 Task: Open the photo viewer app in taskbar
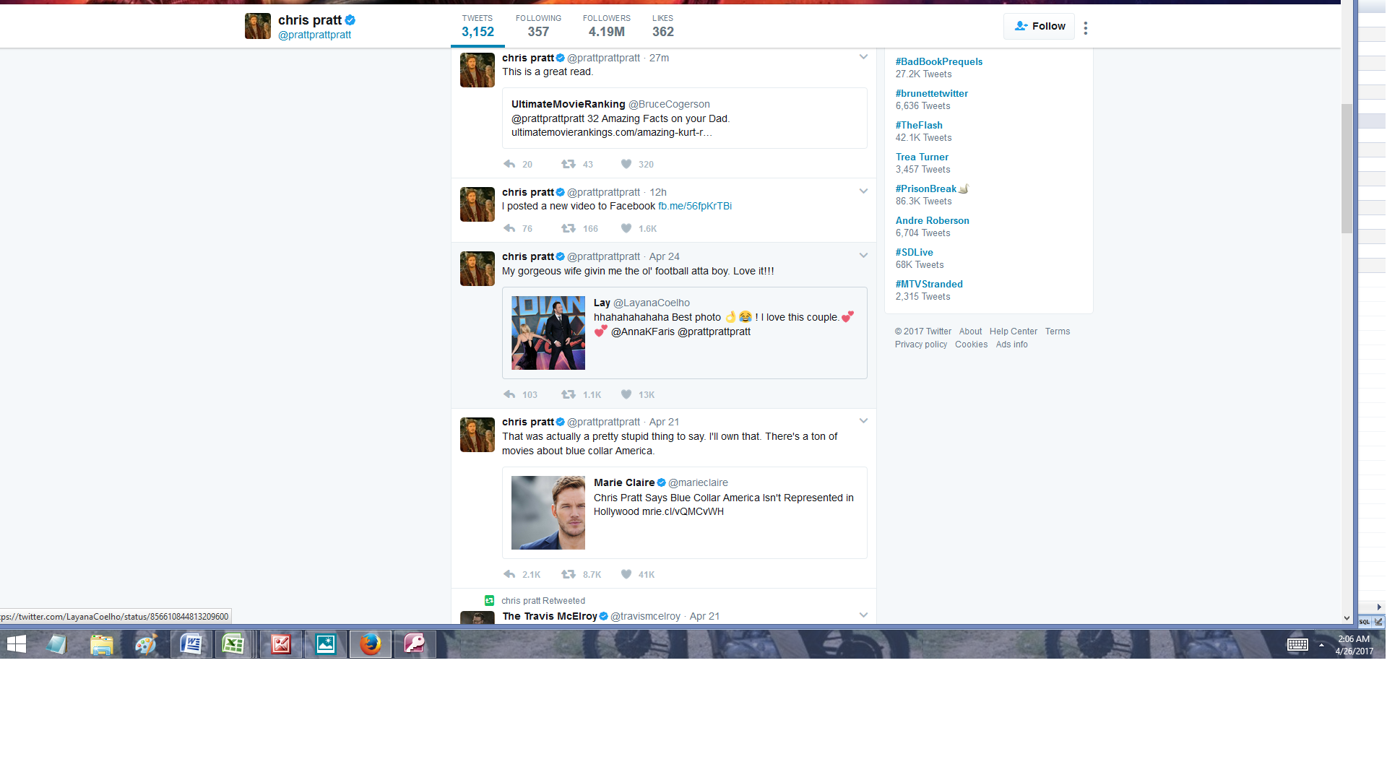click(x=326, y=644)
